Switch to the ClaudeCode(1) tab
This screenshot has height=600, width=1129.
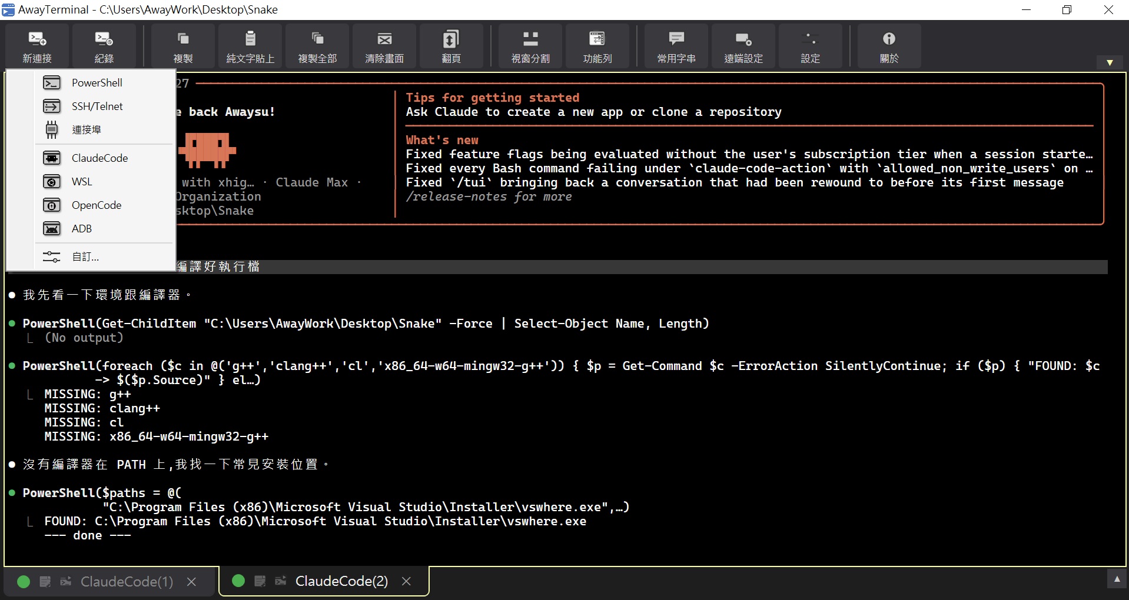(127, 582)
